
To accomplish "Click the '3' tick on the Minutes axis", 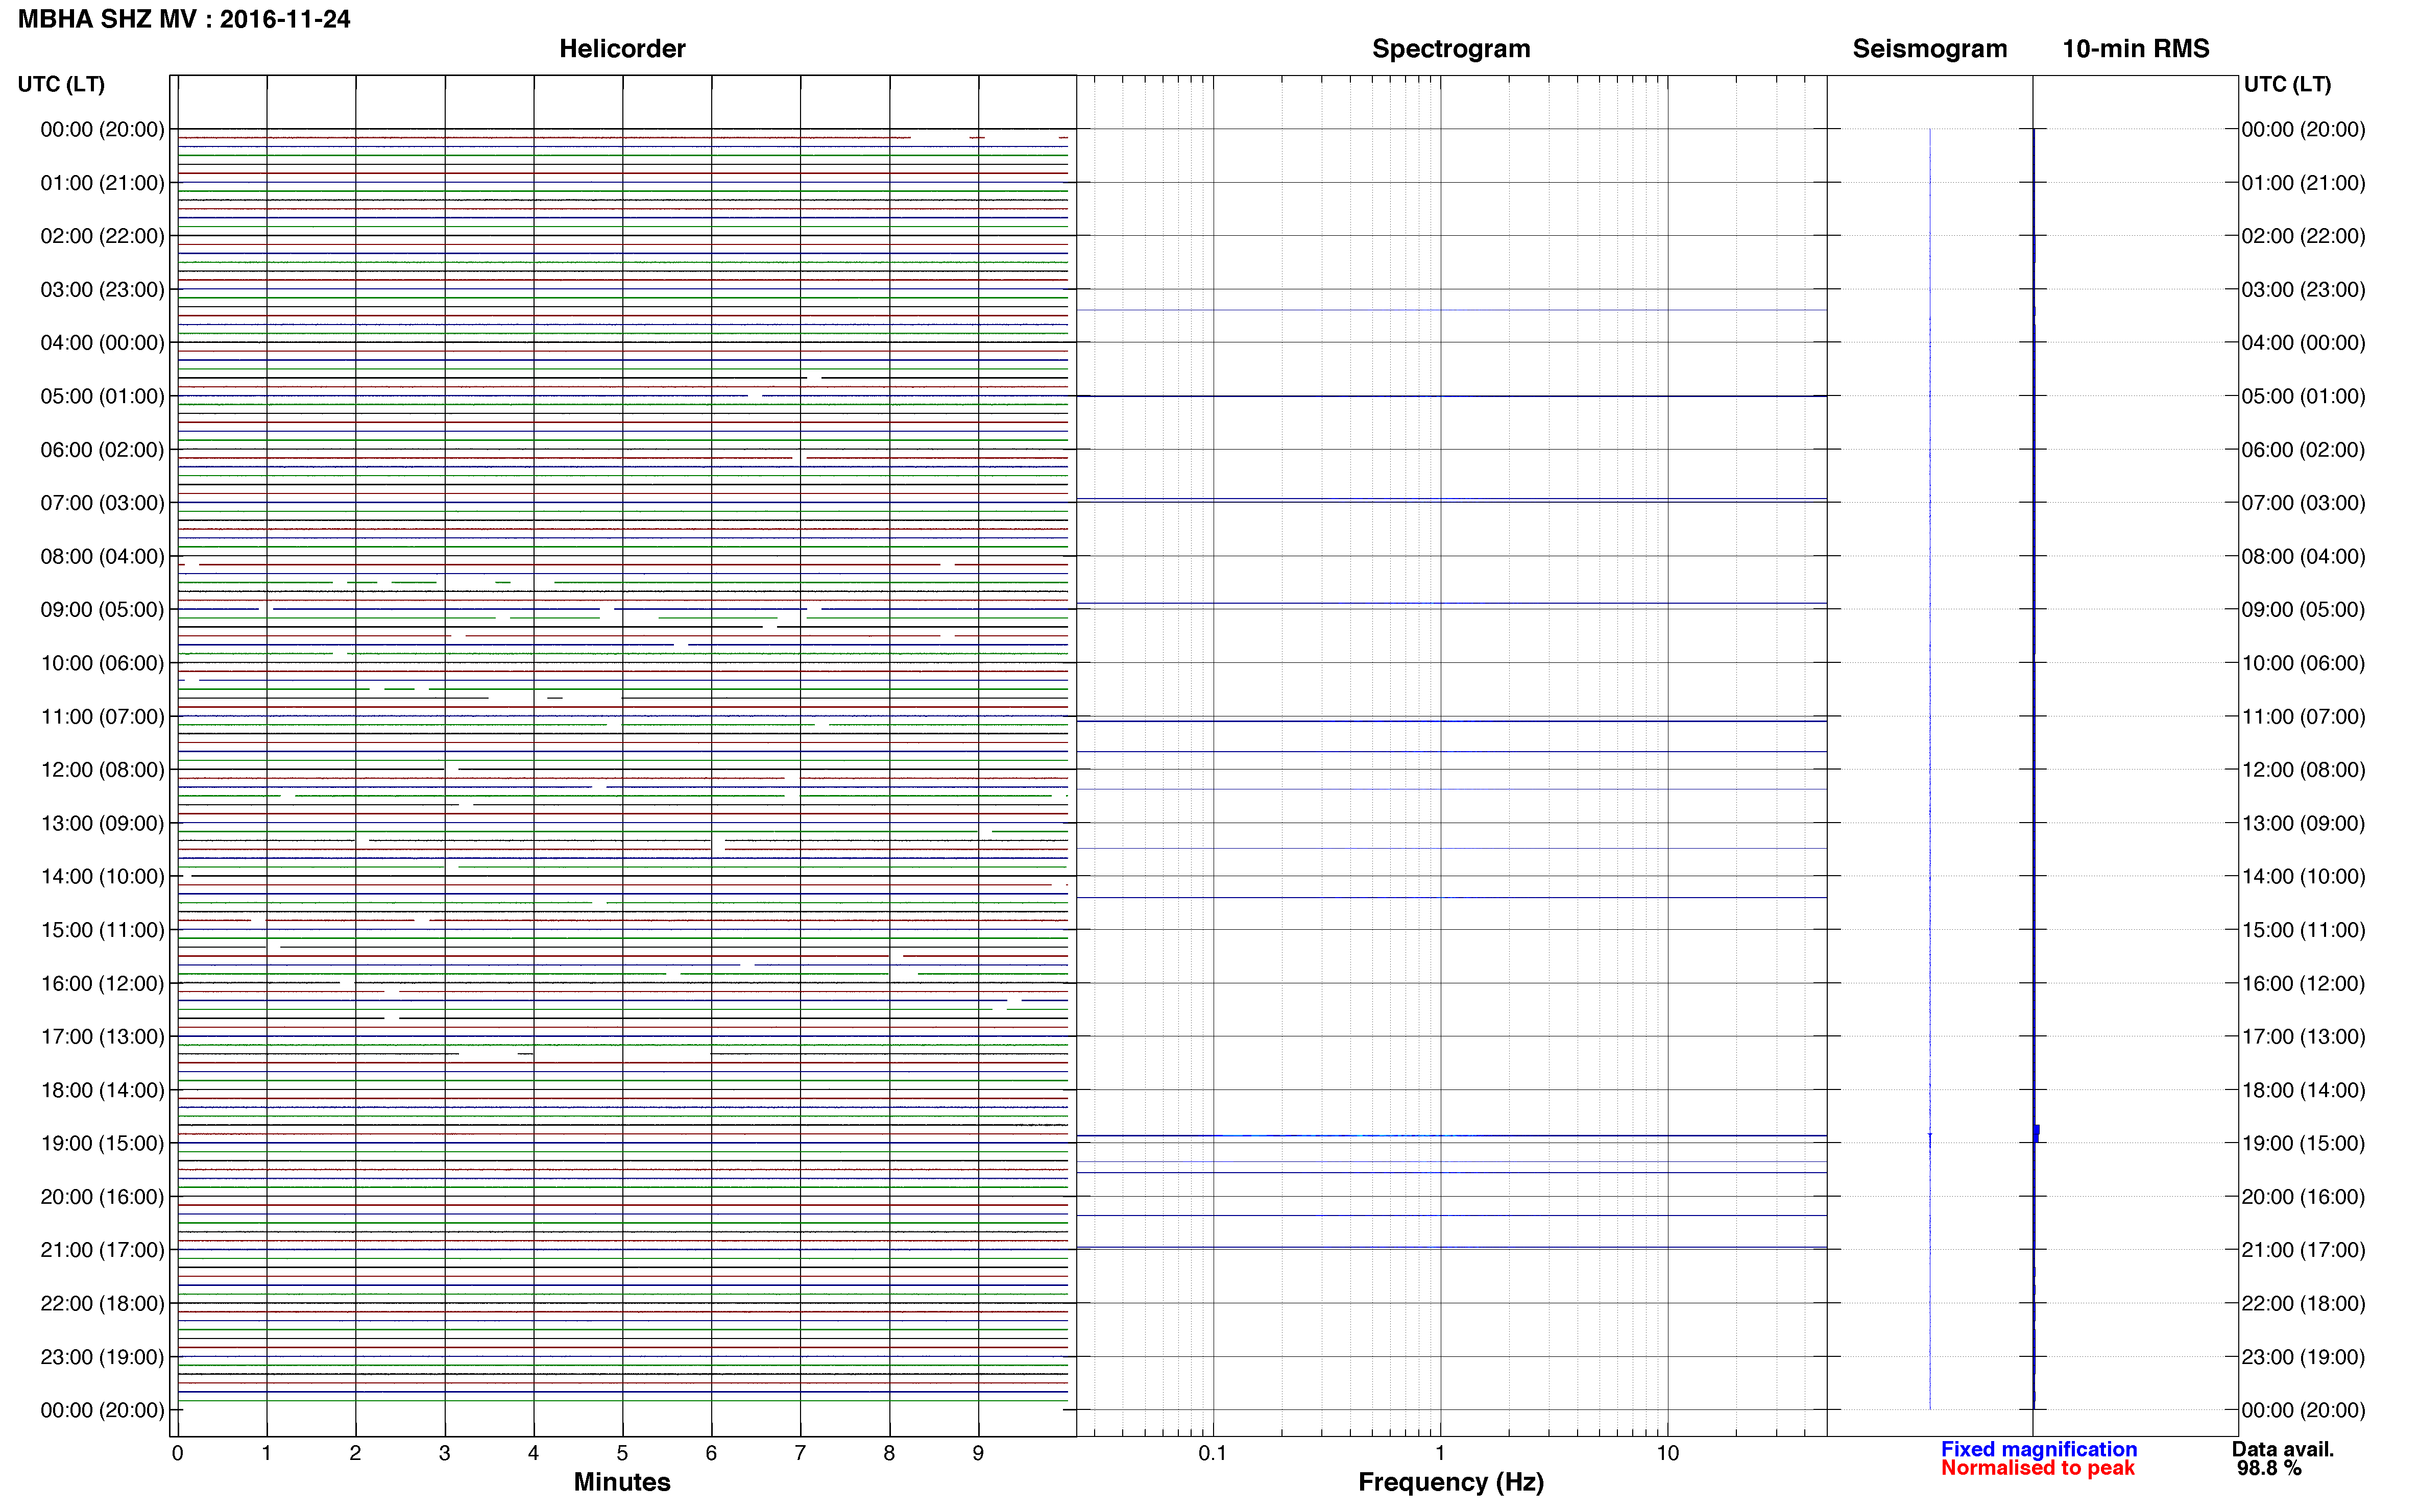I will coord(444,1453).
